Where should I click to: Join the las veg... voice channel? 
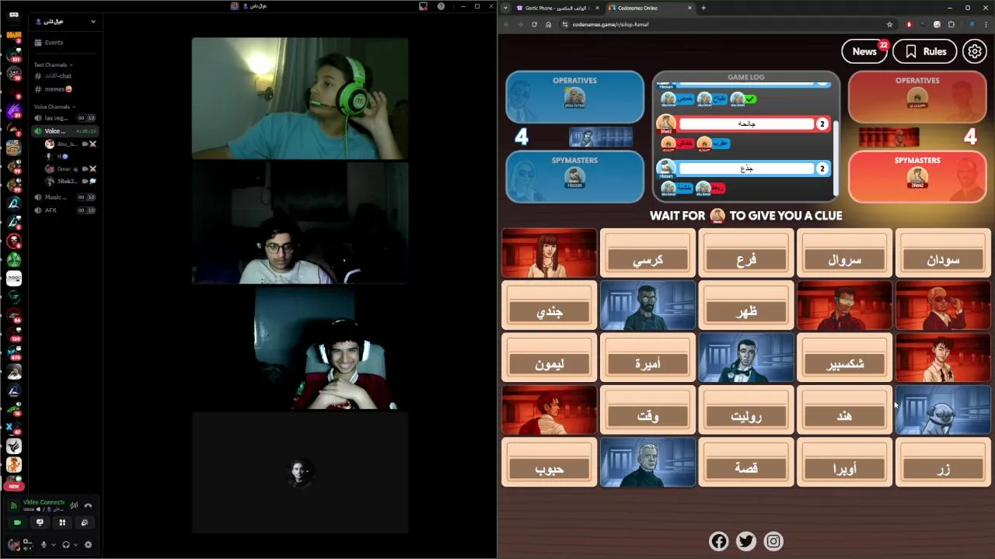click(x=65, y=118)
